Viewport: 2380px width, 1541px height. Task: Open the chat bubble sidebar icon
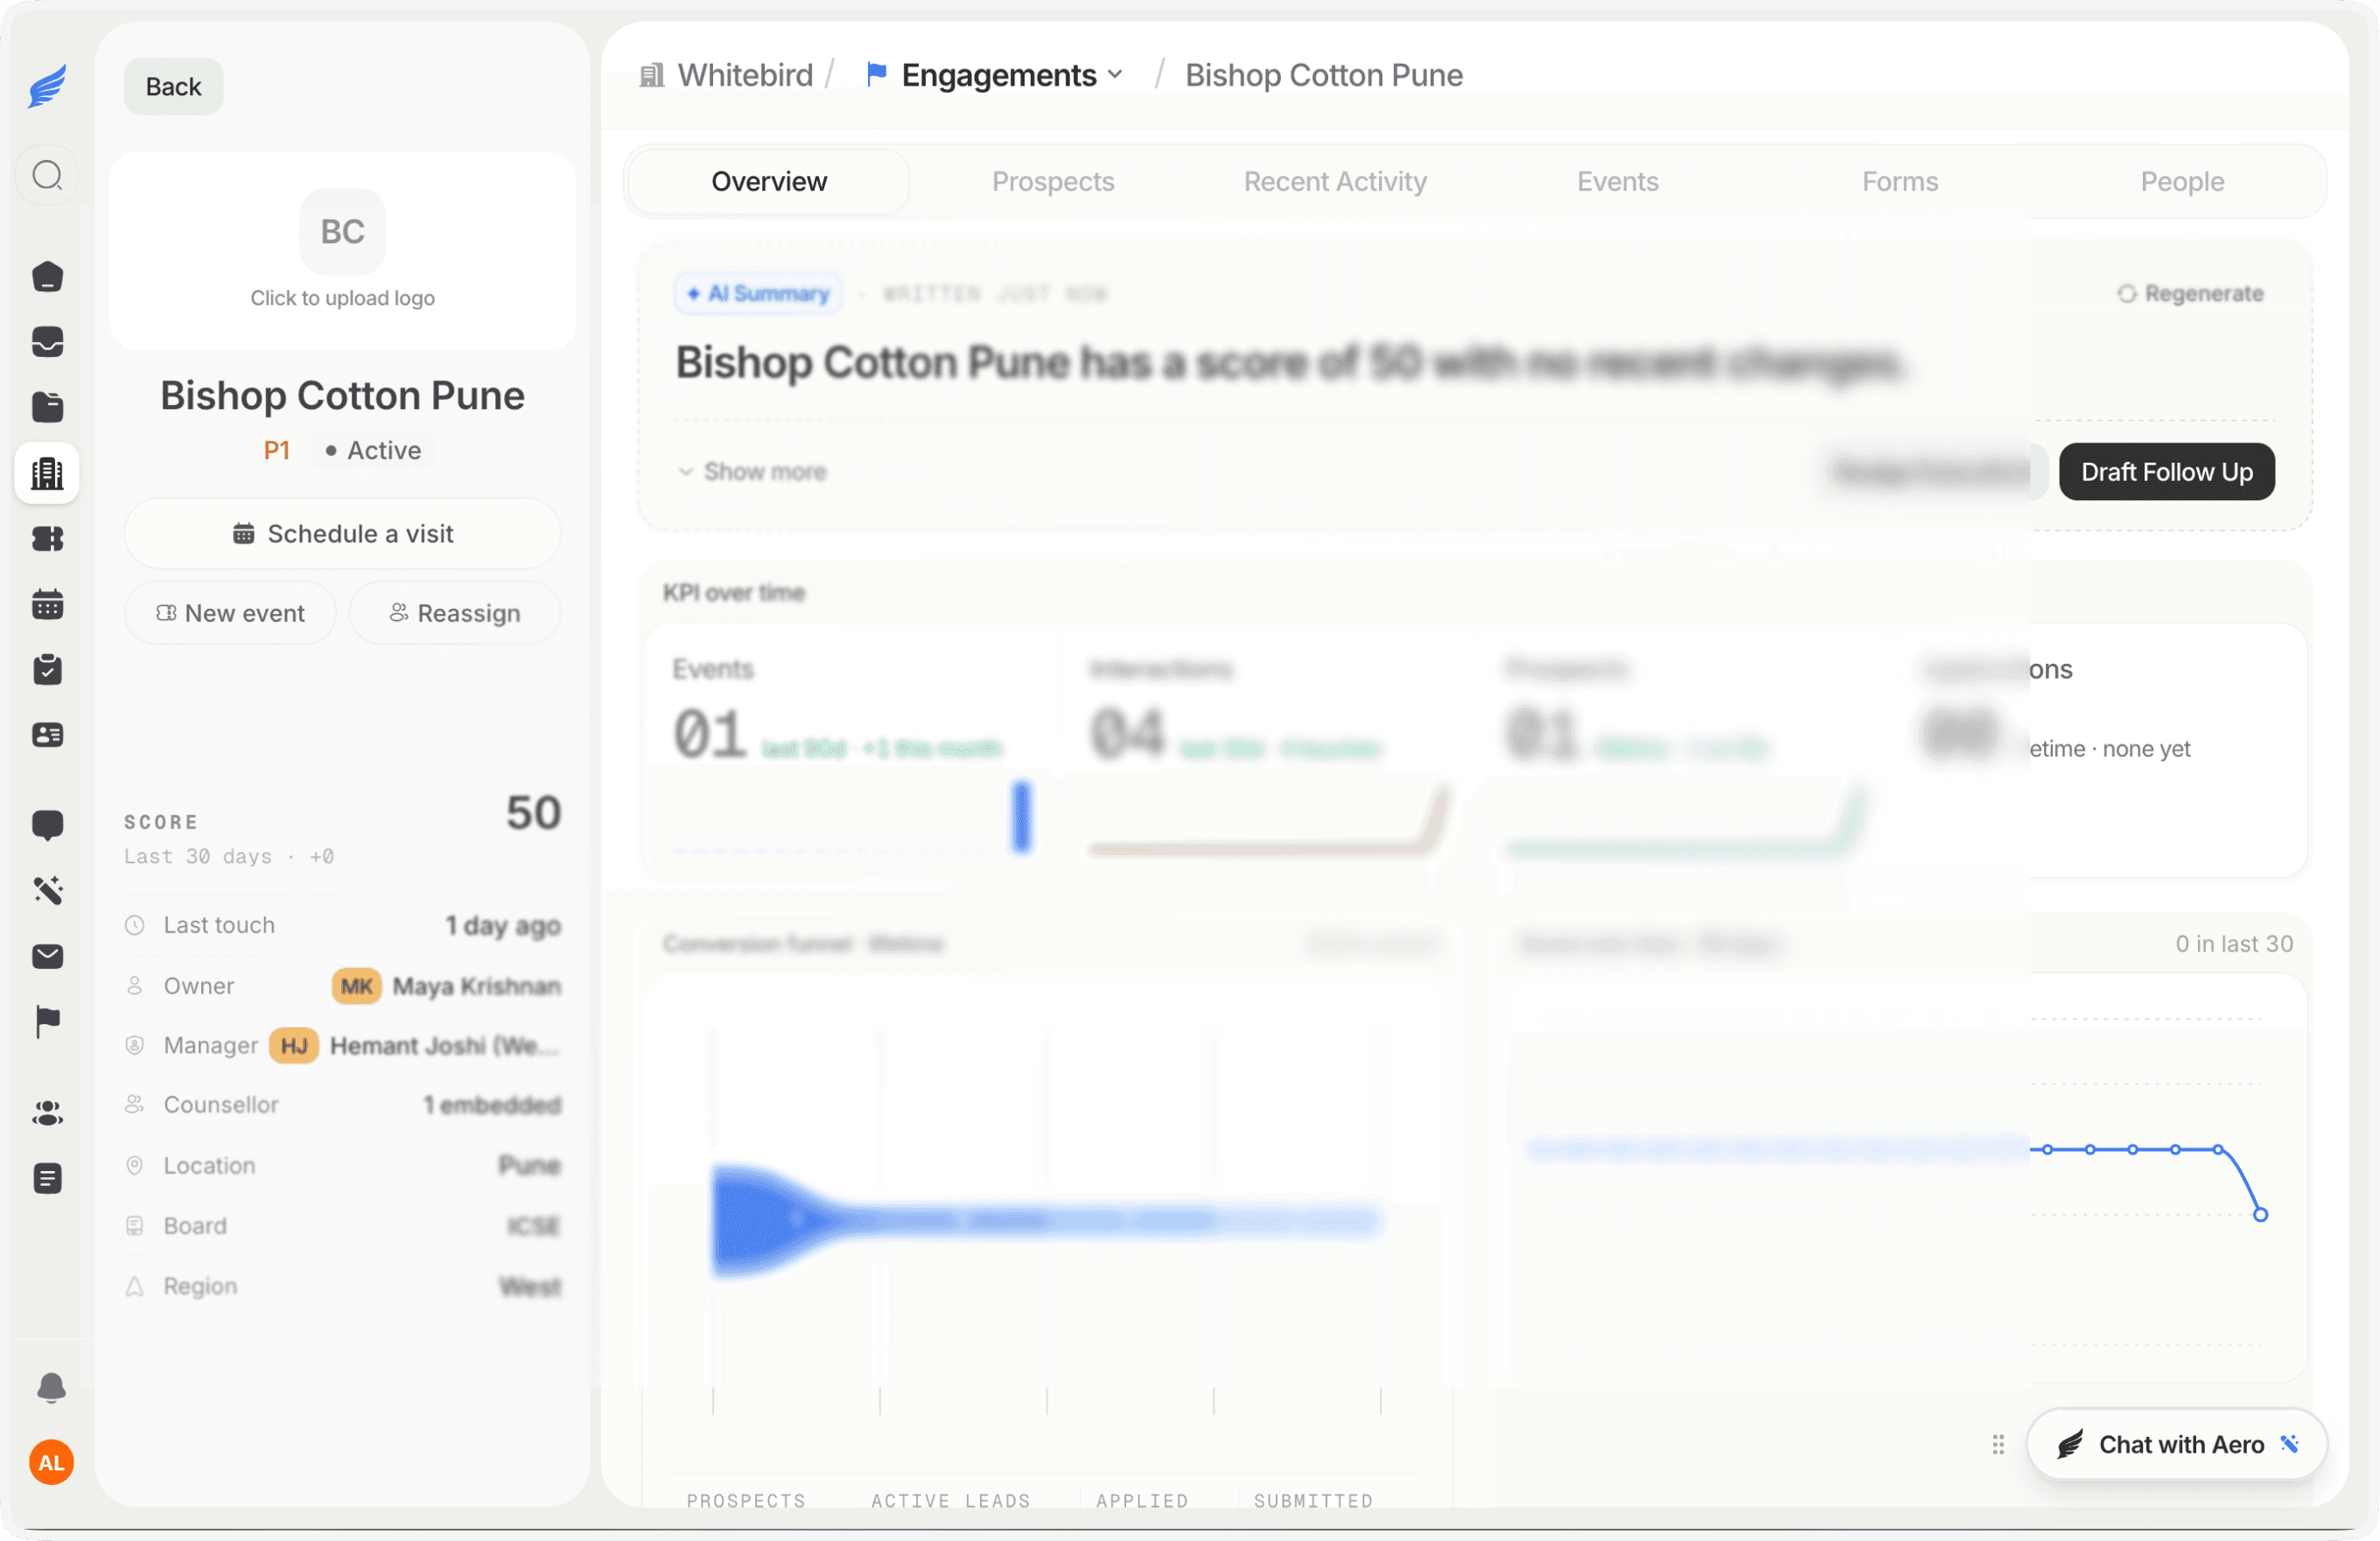pos(47,825)
